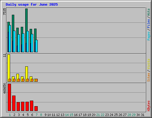Click the 'KBytes' legend label
Screen dimensions: 152x118
click(x=148, y=106)
